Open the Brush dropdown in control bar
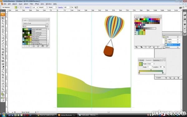Image resolution: width=187 pixels, height=117 pixels. click(47, 7)
